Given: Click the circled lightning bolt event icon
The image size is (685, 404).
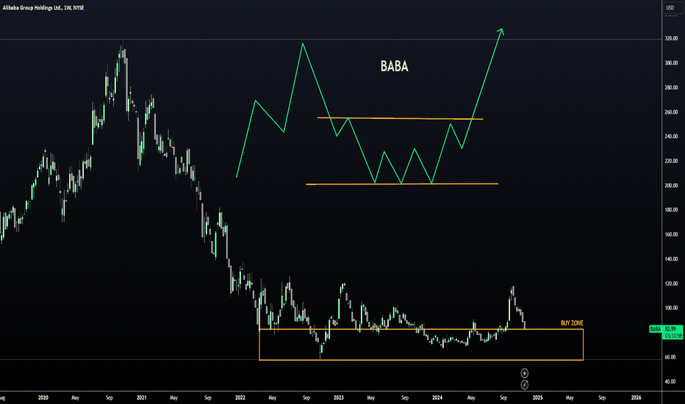Looking at the screenshot, I should pos(525,384).
